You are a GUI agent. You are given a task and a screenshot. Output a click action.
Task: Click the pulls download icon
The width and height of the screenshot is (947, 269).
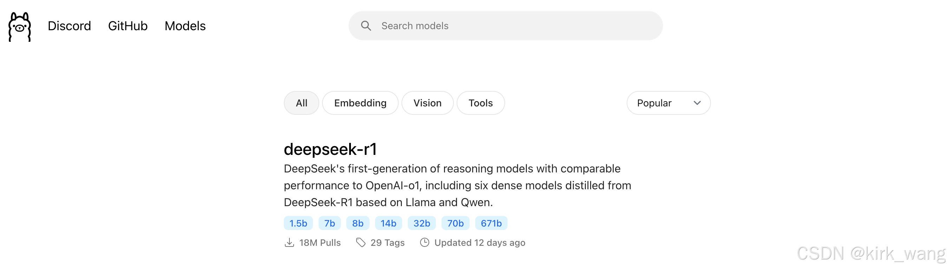[289, 243]
